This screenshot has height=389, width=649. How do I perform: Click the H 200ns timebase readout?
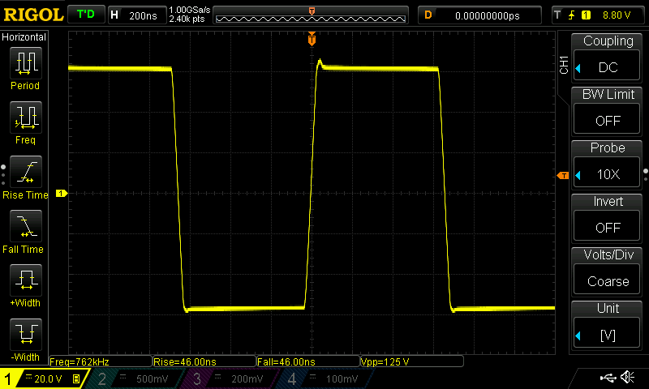[137, 15]
